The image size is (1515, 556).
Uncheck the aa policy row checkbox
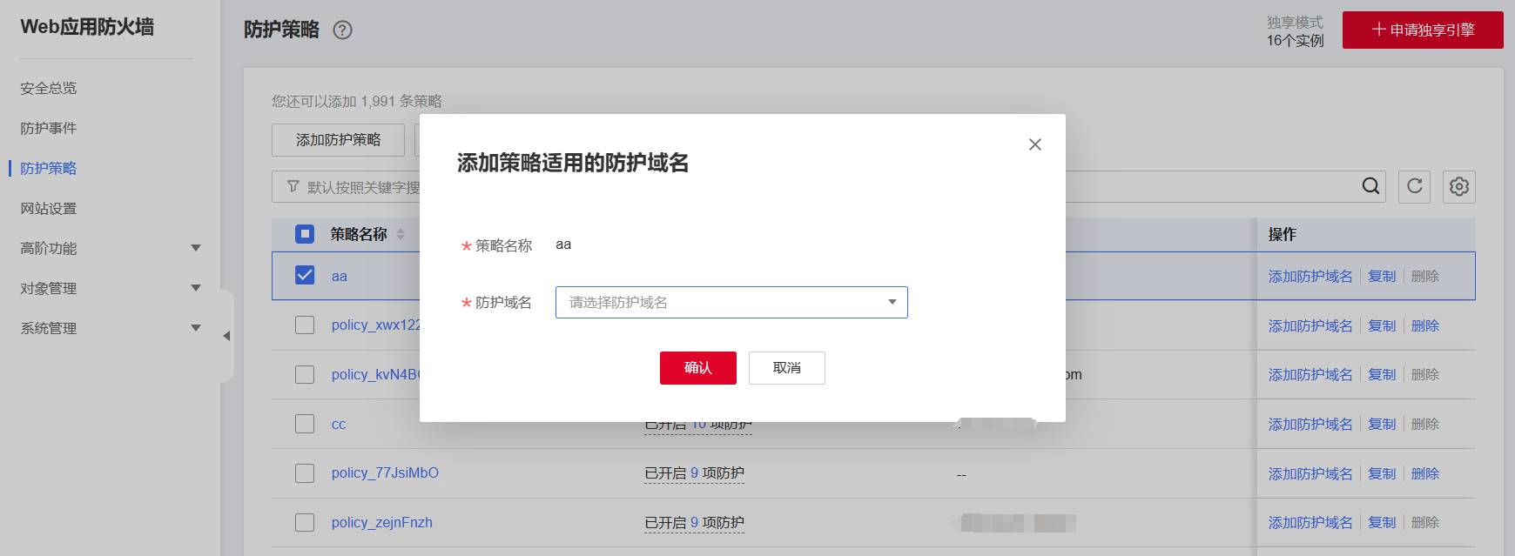pos(305,275)
